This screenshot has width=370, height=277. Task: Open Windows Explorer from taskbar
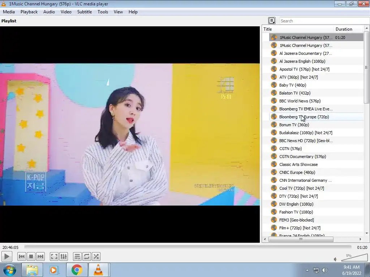(x=32, y=270)
